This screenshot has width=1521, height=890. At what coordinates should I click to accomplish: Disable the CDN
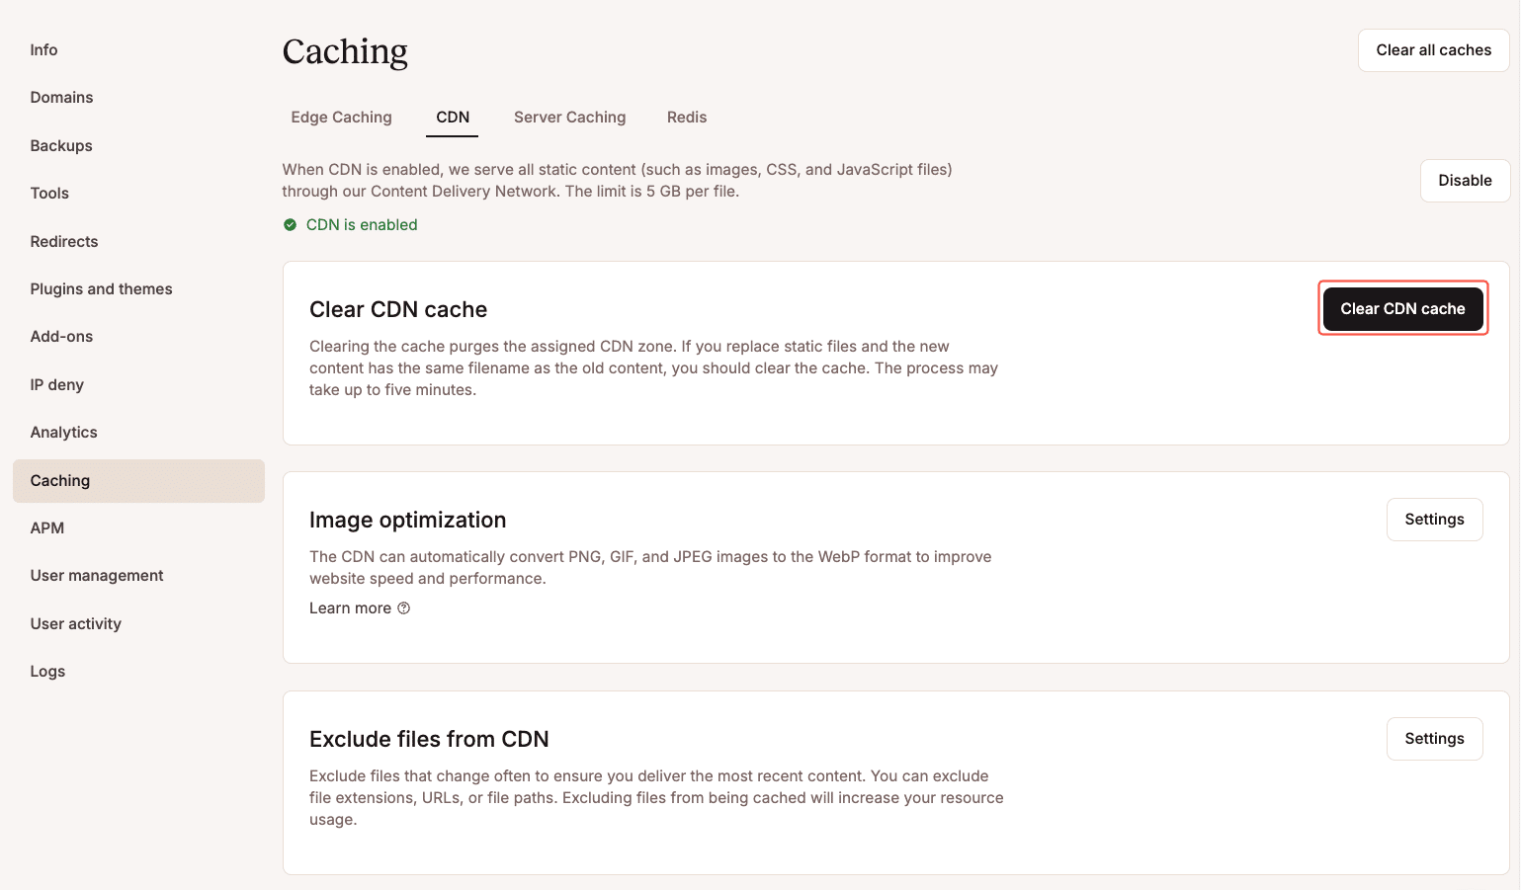(x=1465, y=180)
